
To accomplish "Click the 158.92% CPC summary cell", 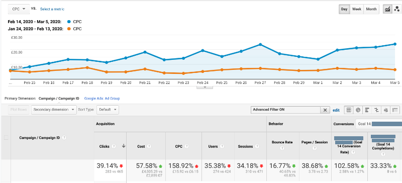I will (184, 170).
